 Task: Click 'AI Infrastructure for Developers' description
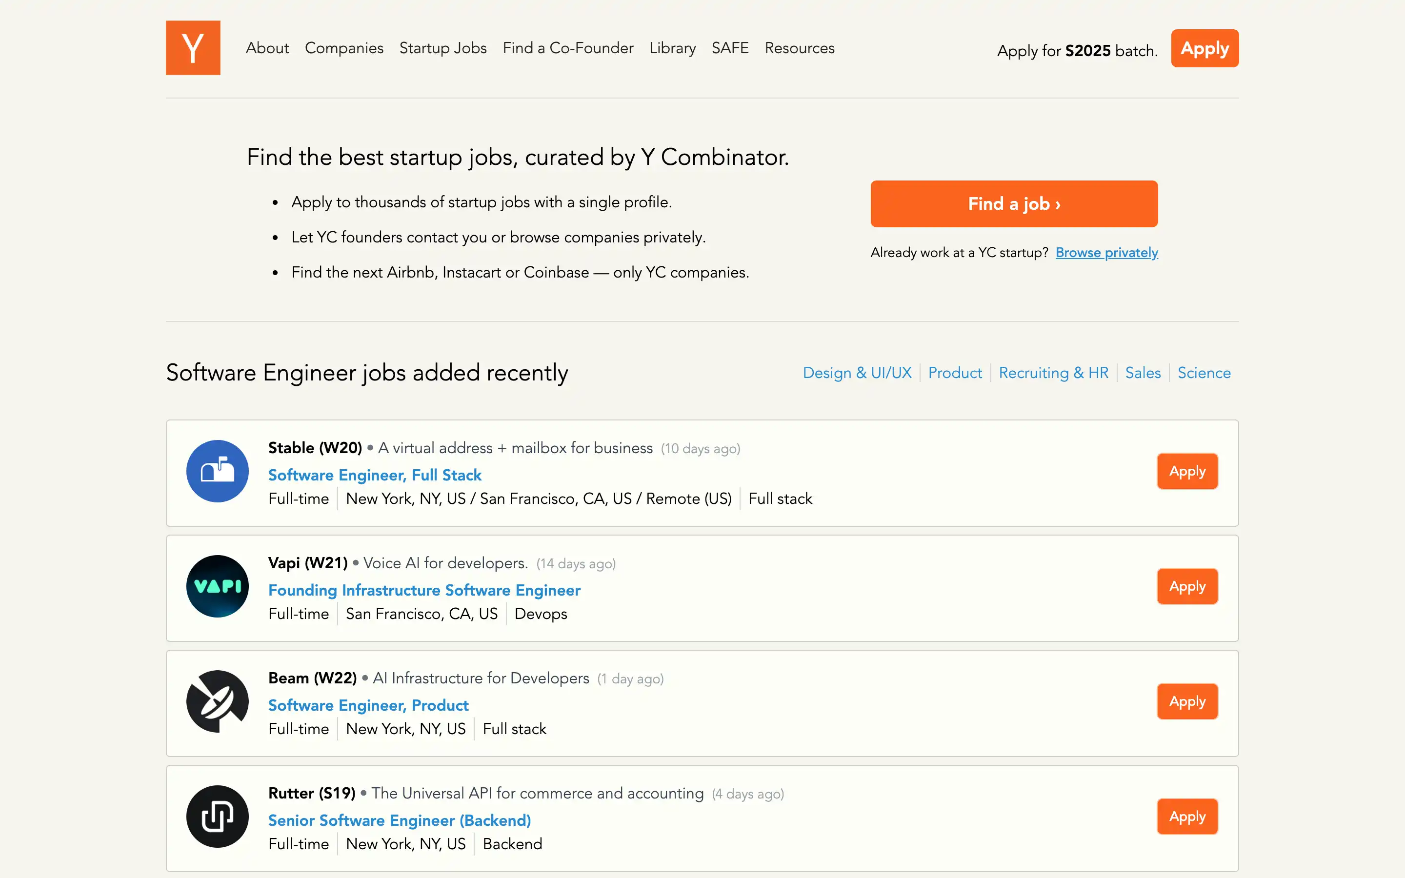point(481,678)
